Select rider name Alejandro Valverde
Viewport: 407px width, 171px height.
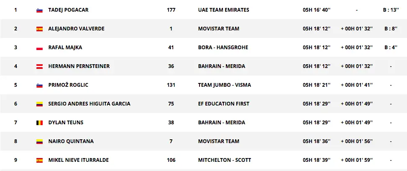(x=76, y=29)
